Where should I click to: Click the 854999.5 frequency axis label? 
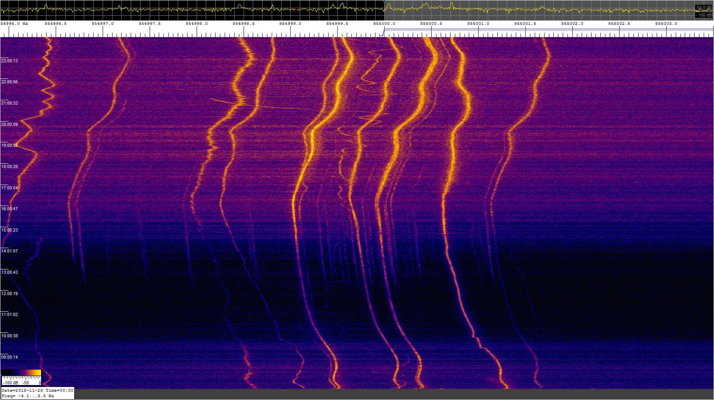[337, 24]
